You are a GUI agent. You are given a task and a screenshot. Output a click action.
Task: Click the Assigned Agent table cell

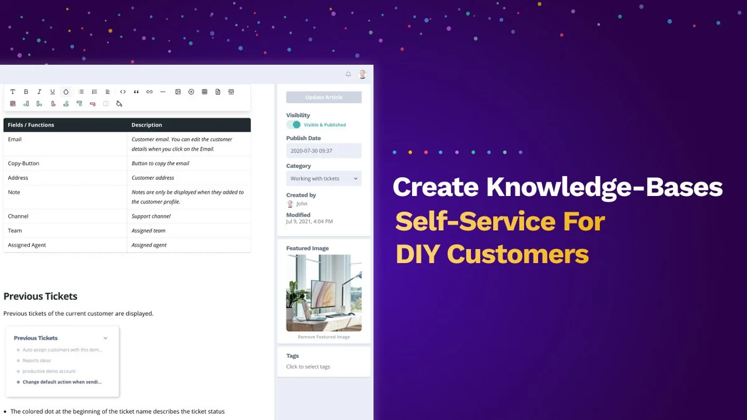tap(65, 245)
